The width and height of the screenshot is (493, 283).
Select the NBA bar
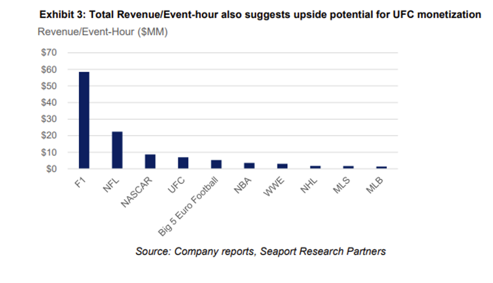pyautogui.click(x=249, y=166)
